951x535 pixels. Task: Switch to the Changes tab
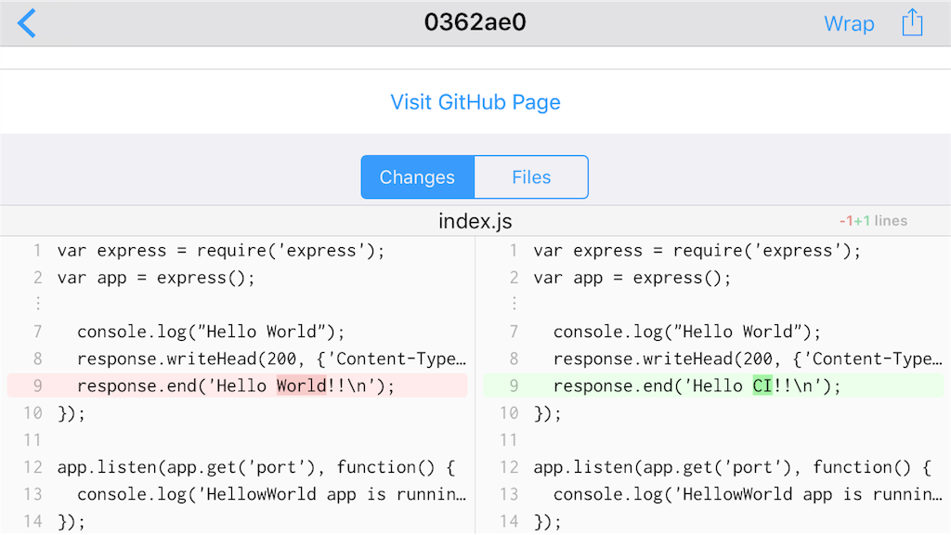tap(418, 177)
